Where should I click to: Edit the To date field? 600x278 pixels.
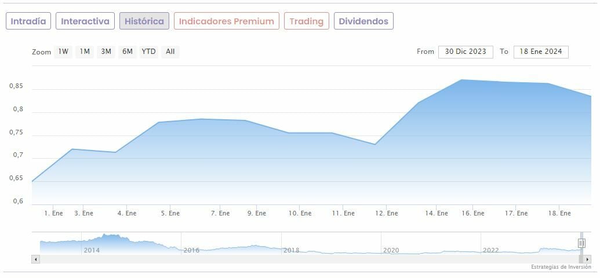[540, 52]
